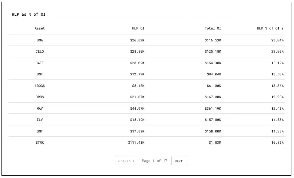294x178 pixels.
Task: Select the kDOGS asset row
Action: pyautogui.click(x=40, y=85)
